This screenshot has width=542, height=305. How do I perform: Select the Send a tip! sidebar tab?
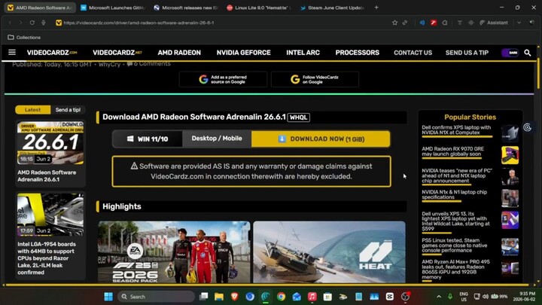[x=68, y=110]
